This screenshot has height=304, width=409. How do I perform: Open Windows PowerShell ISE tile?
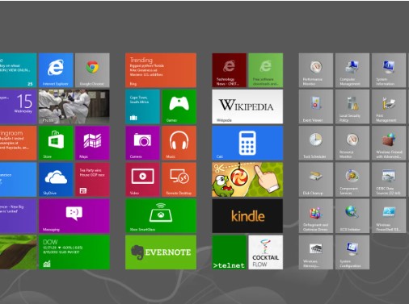pos(389,216)
